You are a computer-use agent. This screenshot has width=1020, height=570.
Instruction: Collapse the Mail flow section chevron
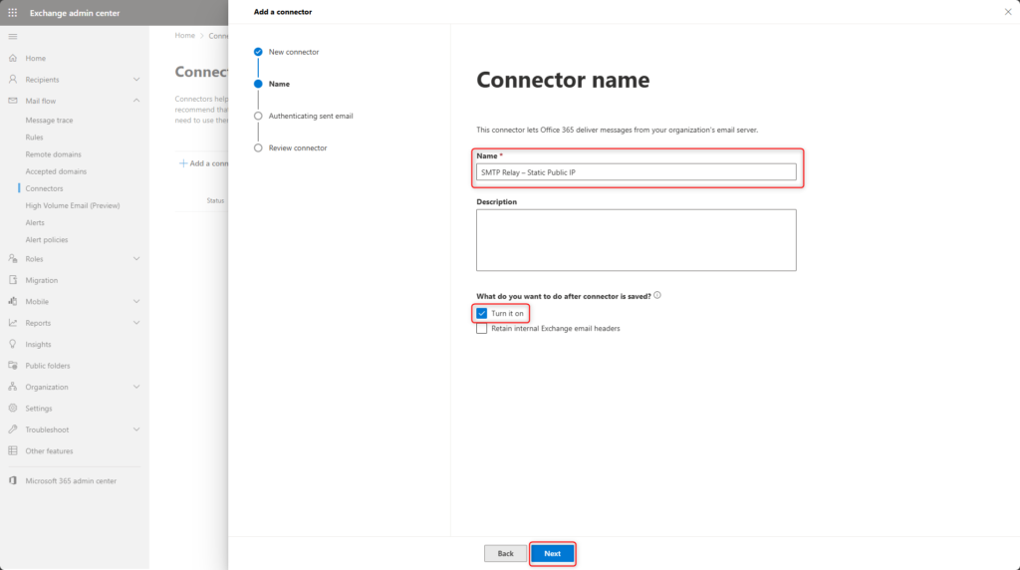(136, 101)
